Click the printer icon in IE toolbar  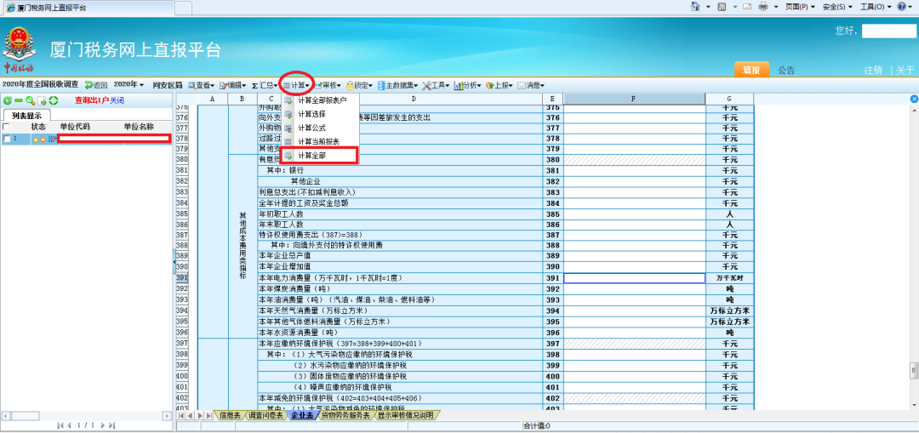(763, 7)
